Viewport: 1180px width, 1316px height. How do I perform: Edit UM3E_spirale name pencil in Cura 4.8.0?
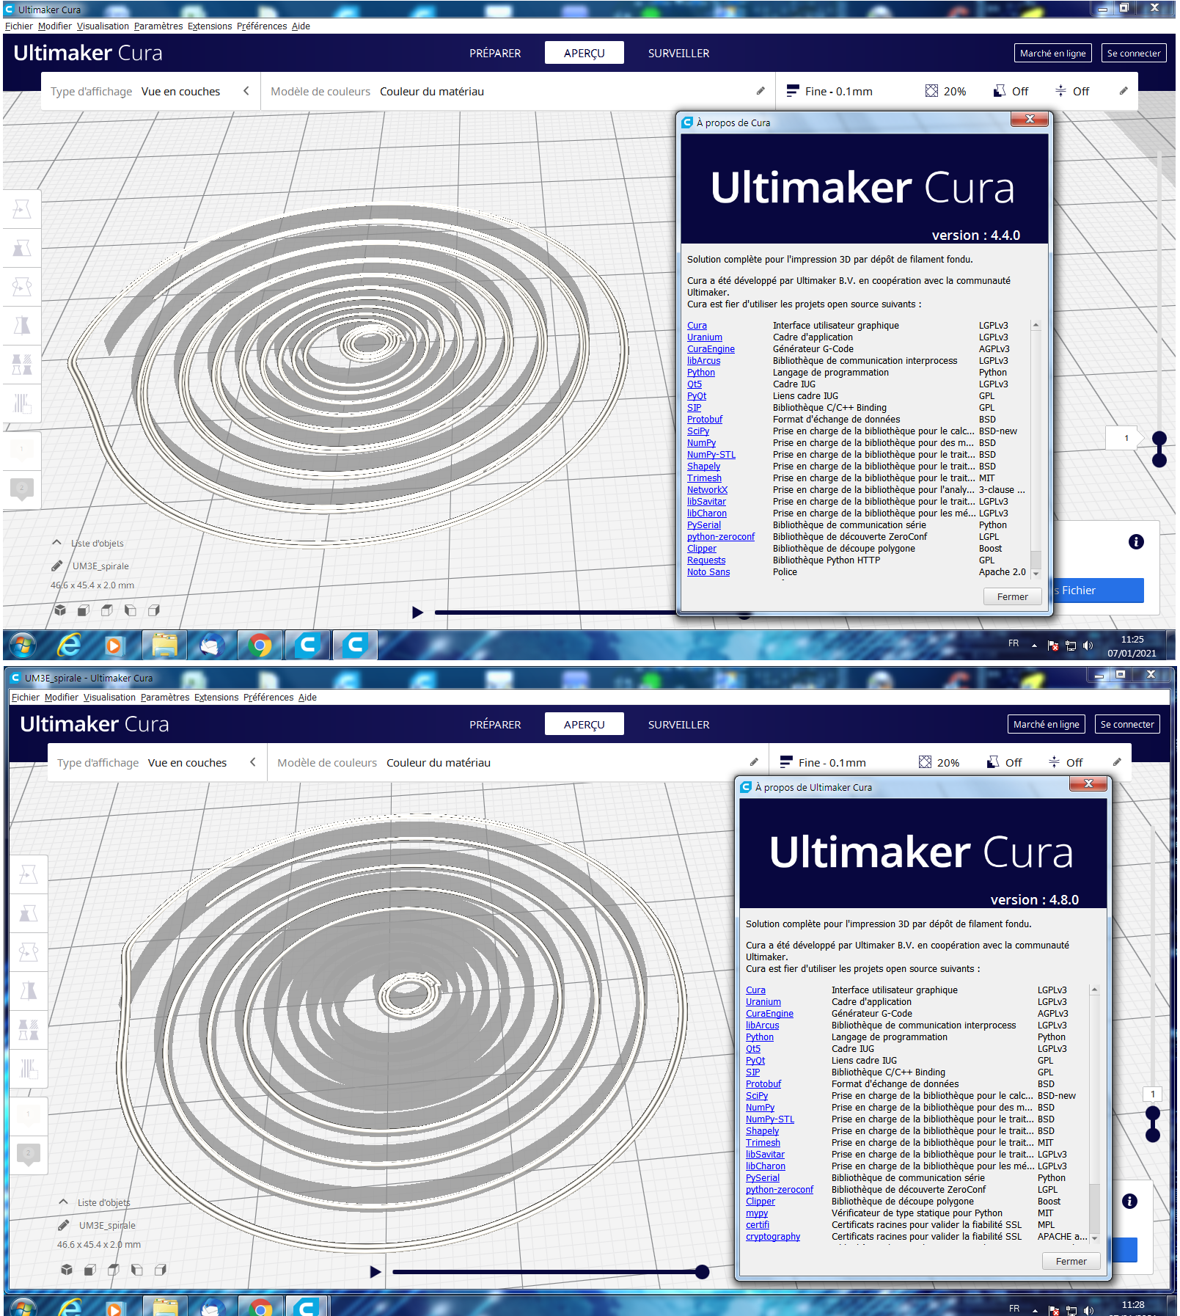(64, 1225)
